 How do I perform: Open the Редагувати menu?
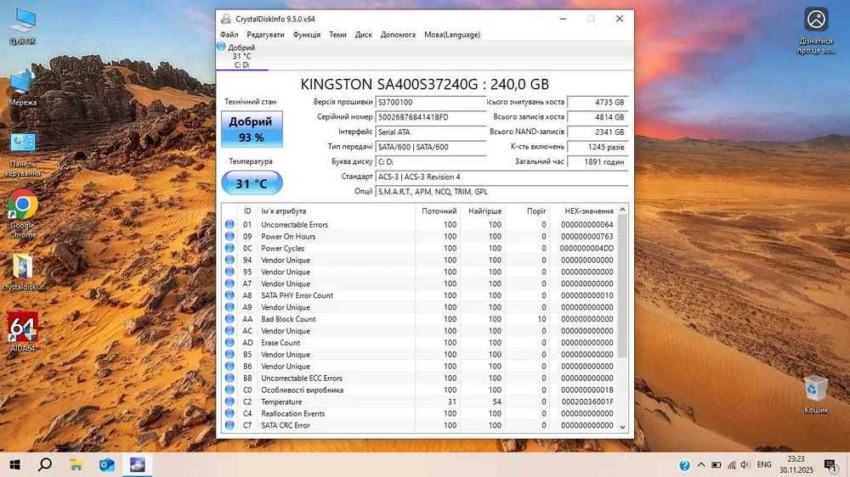point(265,35)
